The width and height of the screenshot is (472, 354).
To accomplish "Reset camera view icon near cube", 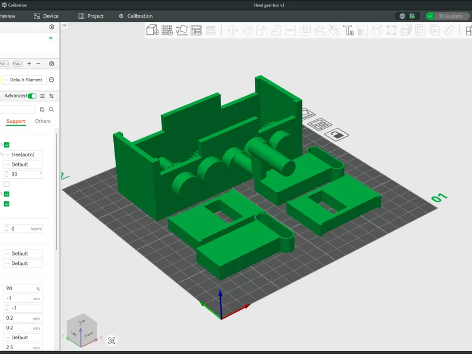I will pos(112,340).
